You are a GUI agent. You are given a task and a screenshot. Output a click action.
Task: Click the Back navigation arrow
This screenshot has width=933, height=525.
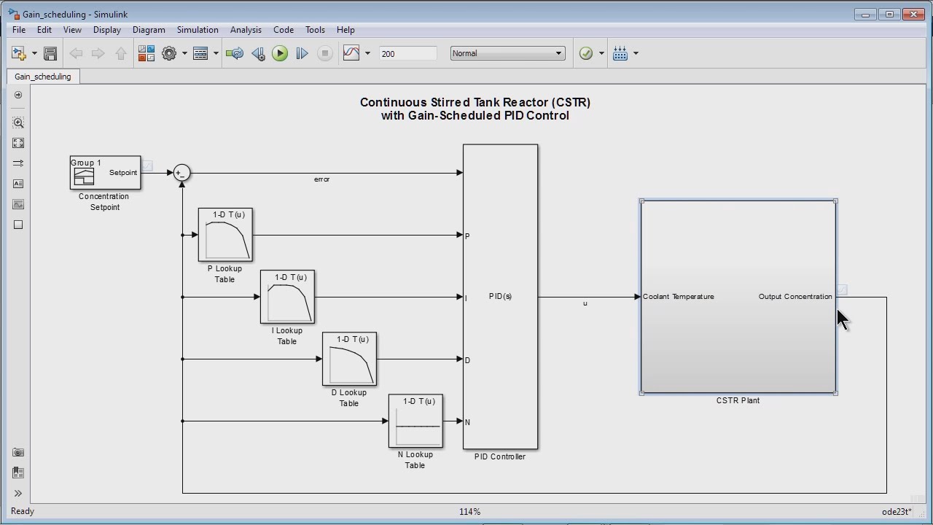(x=76, y=53)
